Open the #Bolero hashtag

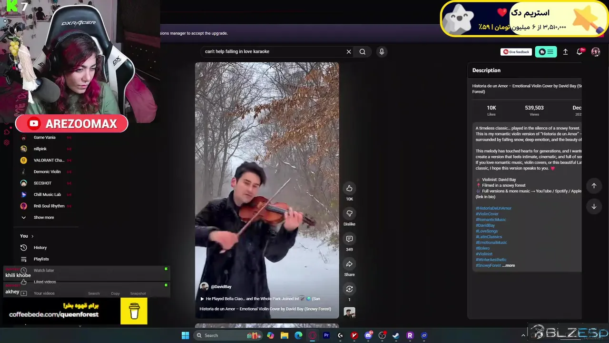(482, 248)
